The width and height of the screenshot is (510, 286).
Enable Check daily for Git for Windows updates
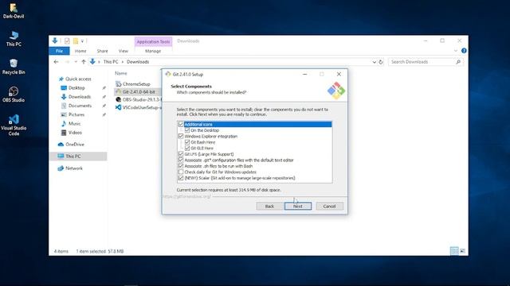point(181,172)
